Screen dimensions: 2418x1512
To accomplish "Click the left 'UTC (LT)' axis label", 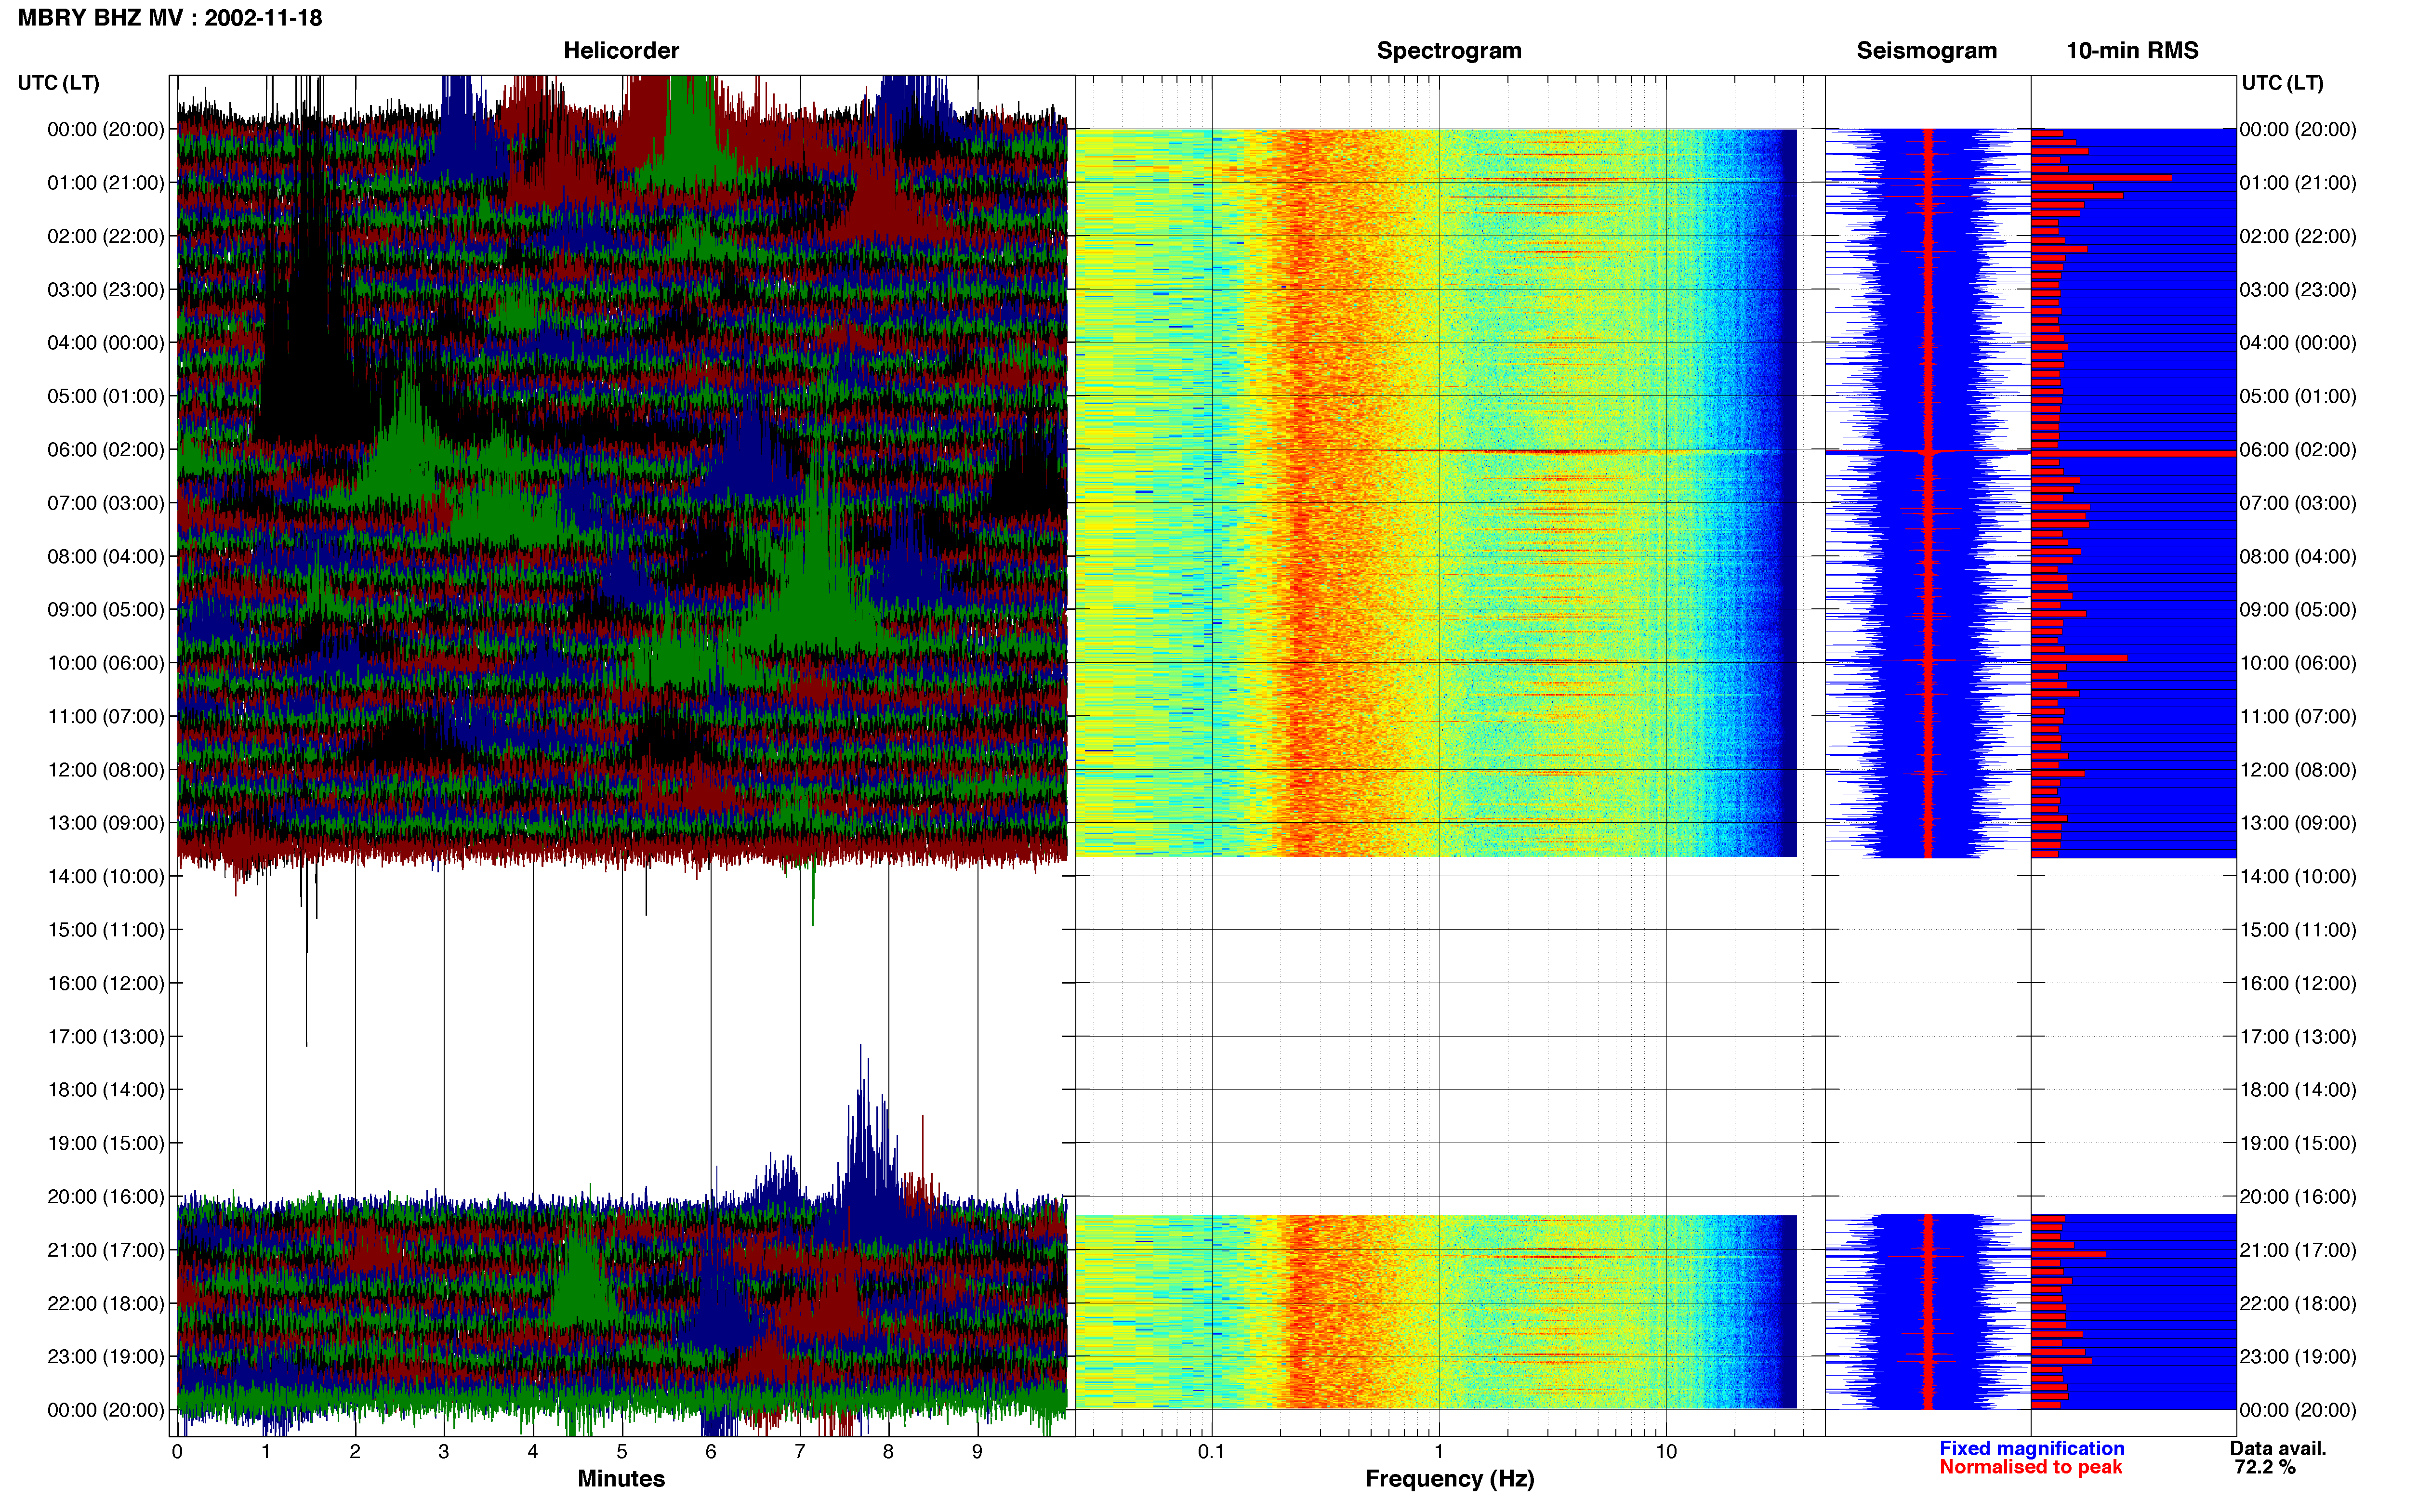I will click(x=59, y=83).
